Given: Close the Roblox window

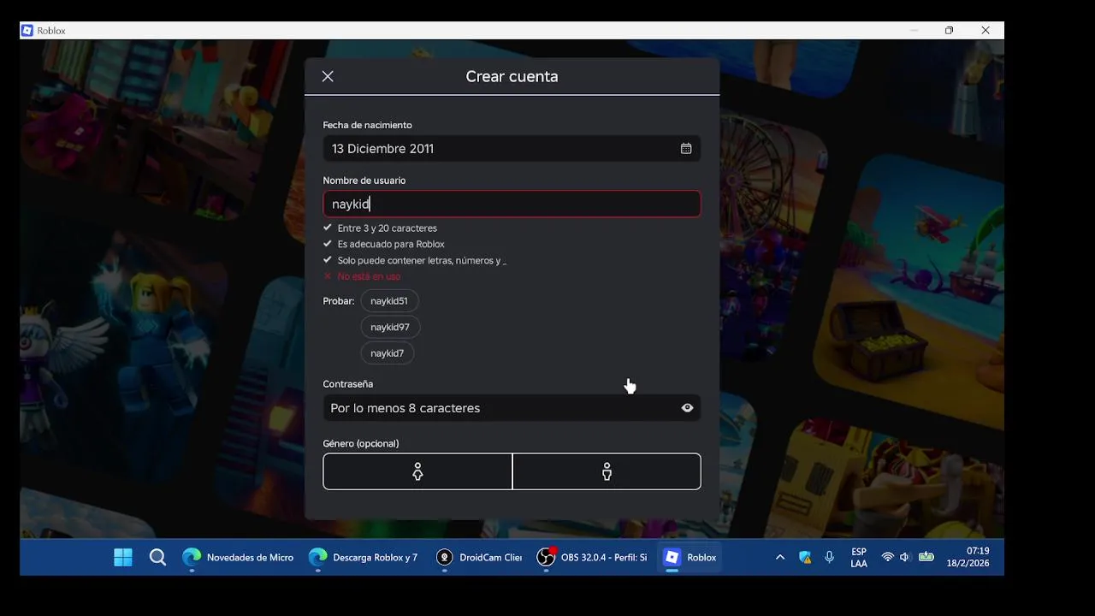Looking at the screenshot, I should (985, 31).
